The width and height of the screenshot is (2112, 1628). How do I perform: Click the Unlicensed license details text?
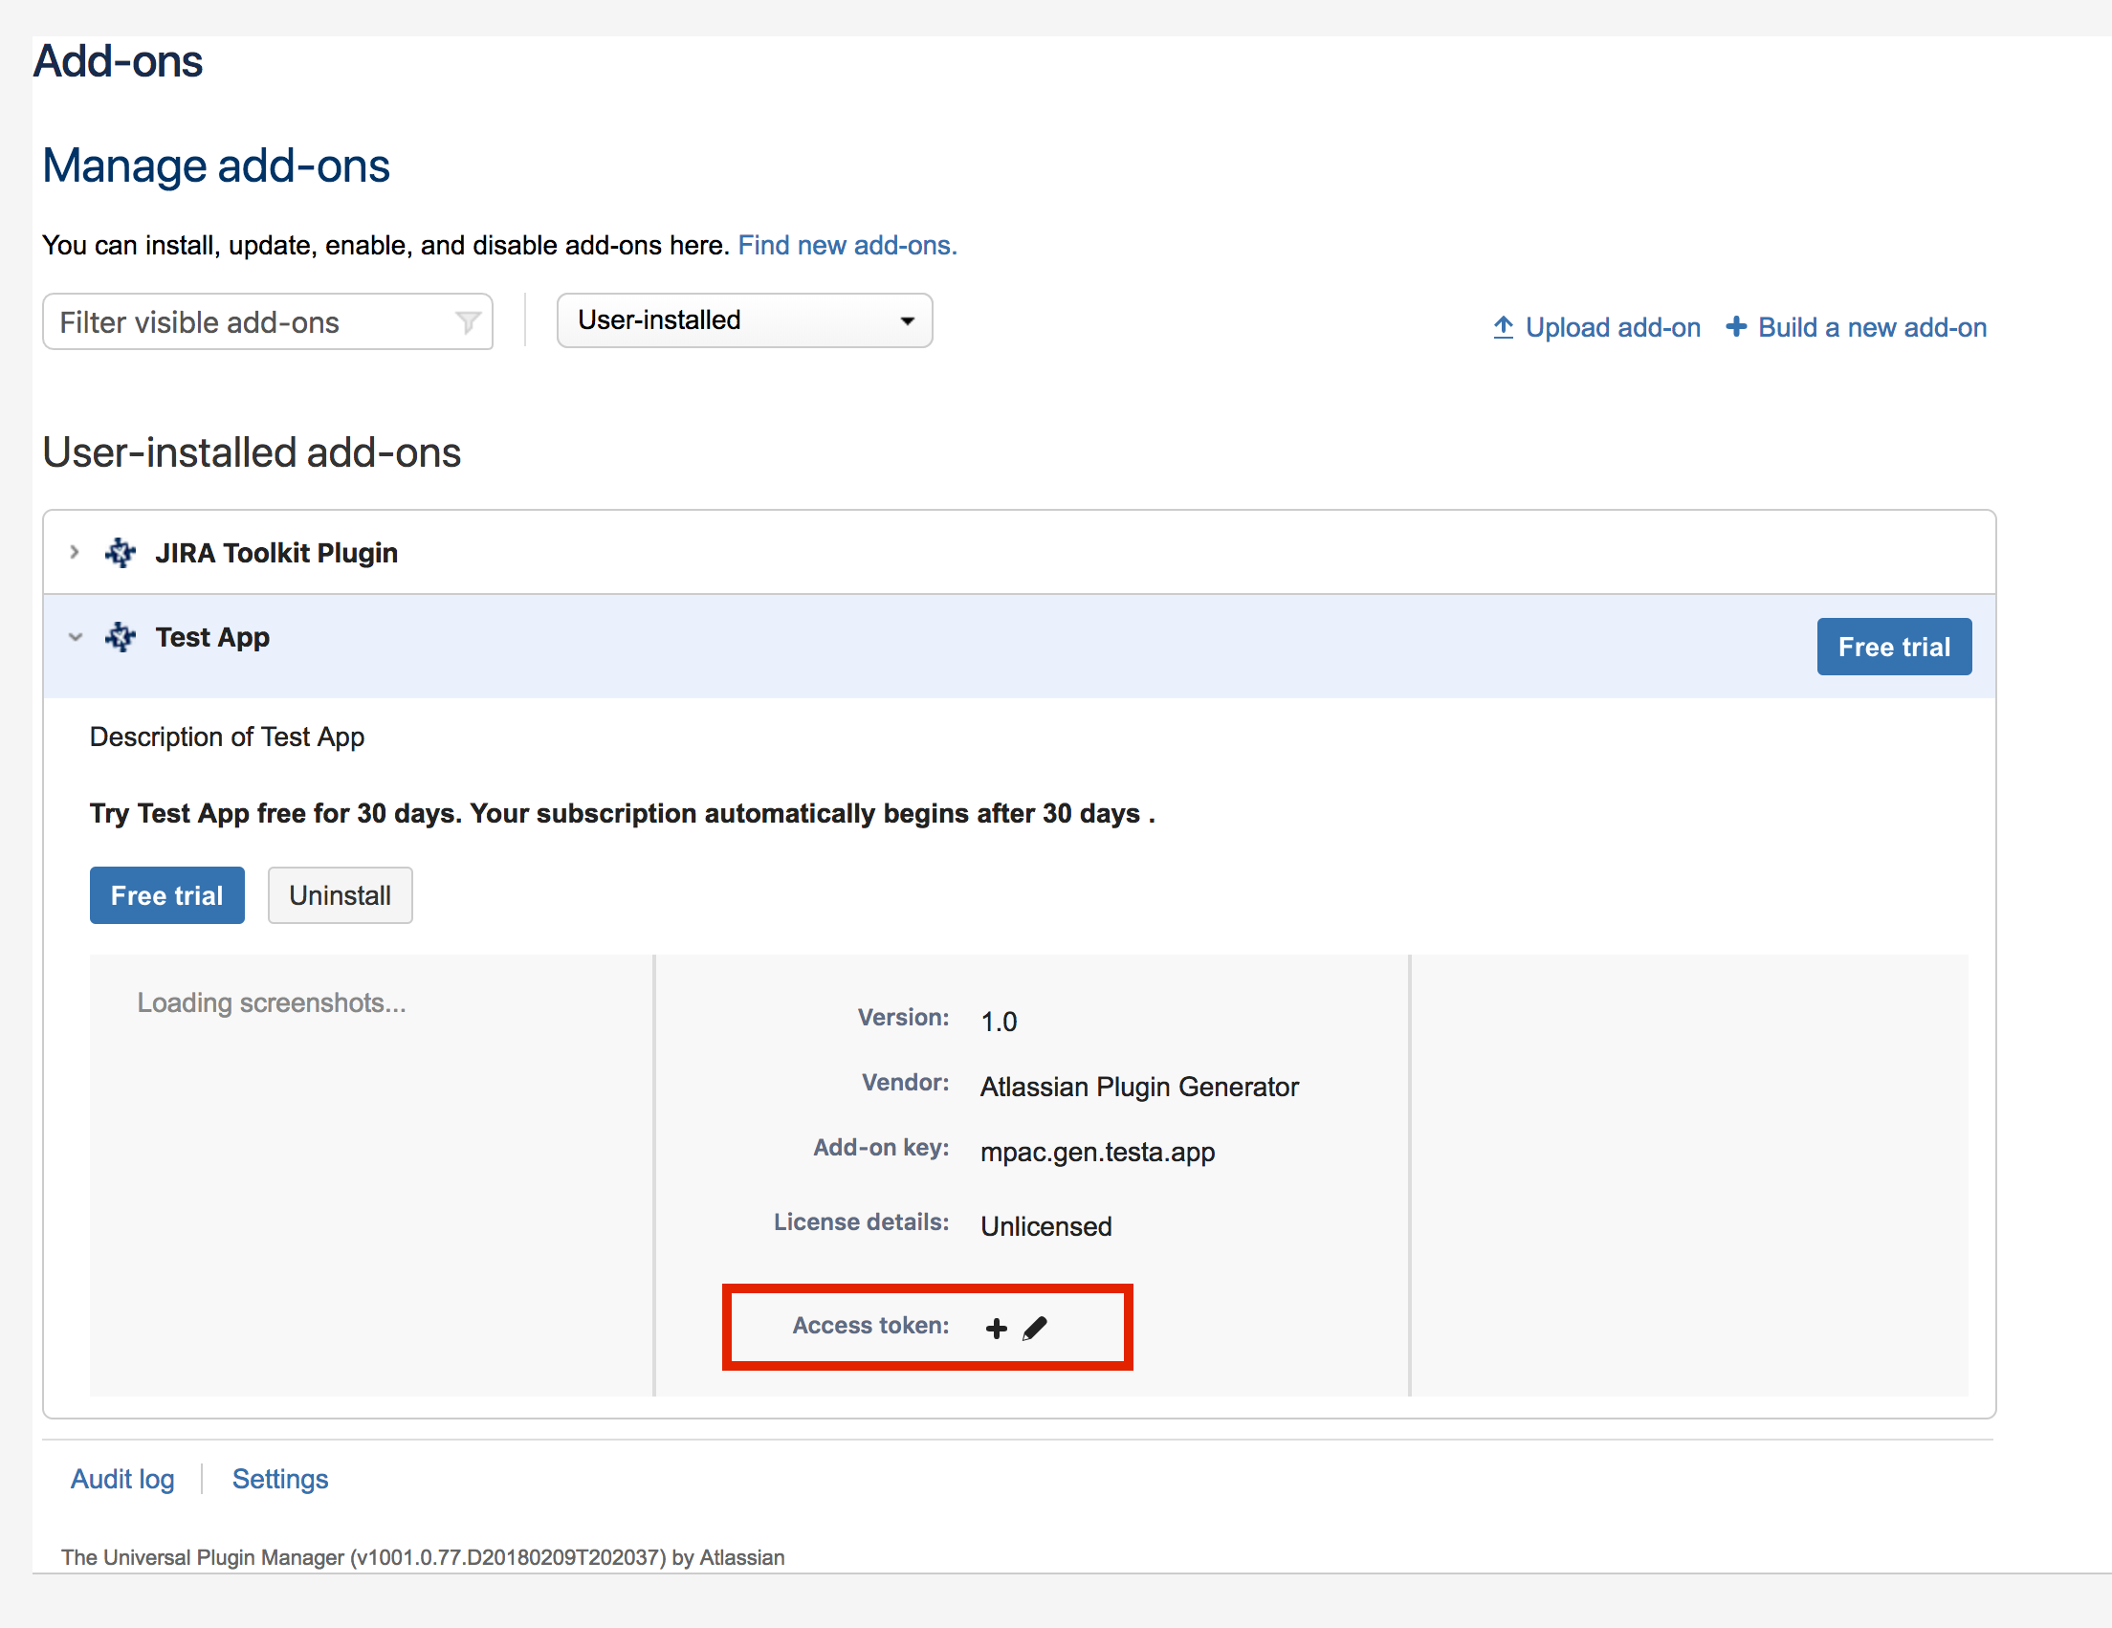[x=1045, y=1226]
